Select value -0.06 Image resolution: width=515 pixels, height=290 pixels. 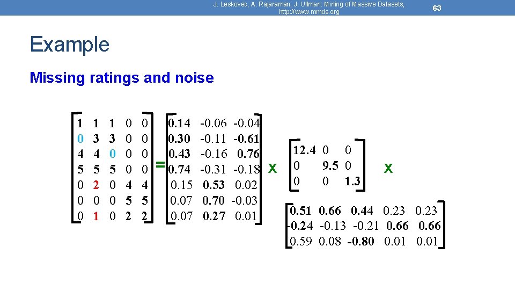click(x=214, y=123)
